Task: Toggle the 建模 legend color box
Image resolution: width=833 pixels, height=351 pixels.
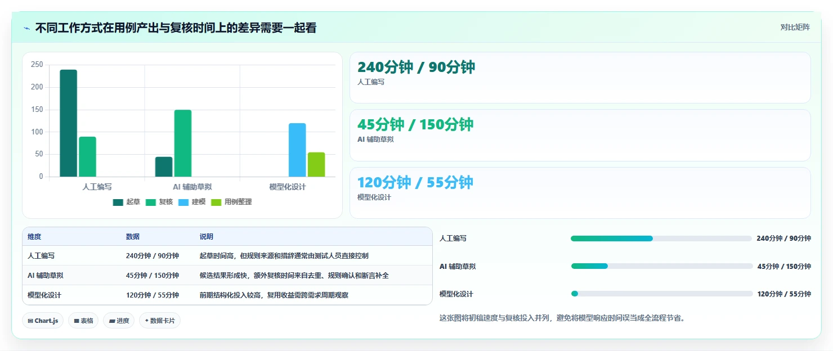Action: pos(183,202)
